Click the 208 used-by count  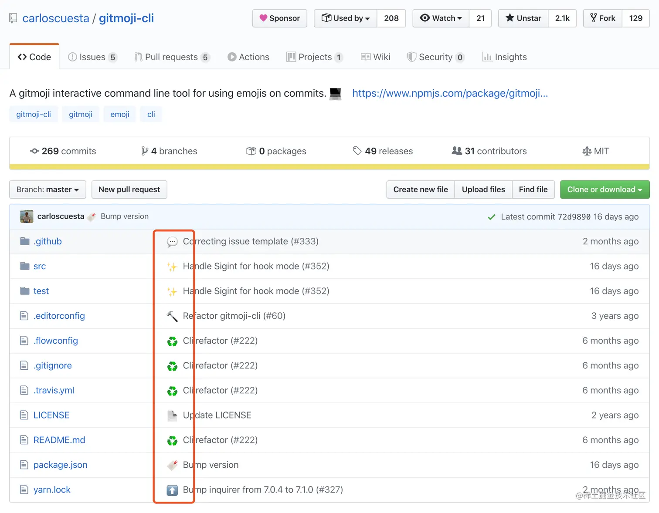pos(391,18)
